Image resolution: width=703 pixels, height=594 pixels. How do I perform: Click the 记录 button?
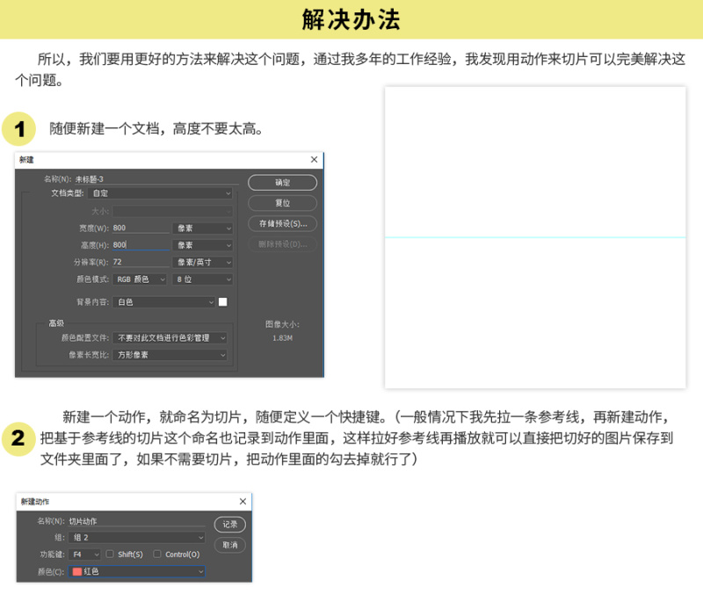point(230,525)
